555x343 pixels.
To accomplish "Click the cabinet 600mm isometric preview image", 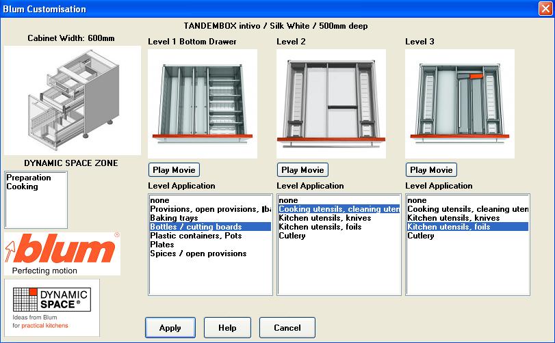I will 73,100.
